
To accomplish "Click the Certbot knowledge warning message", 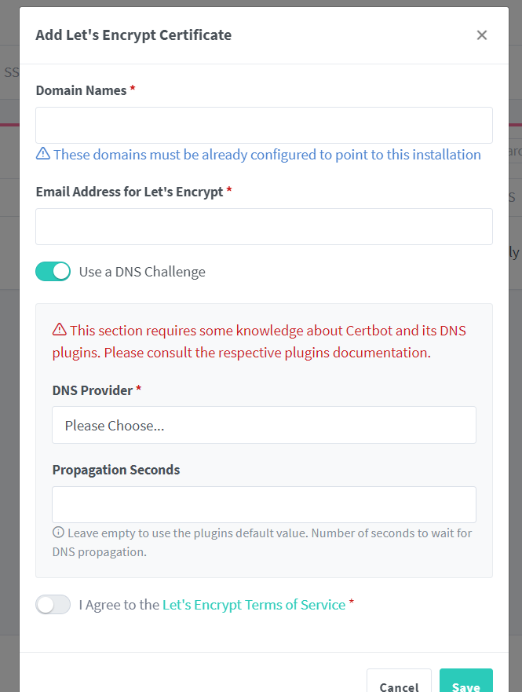I will click(259, 342).
